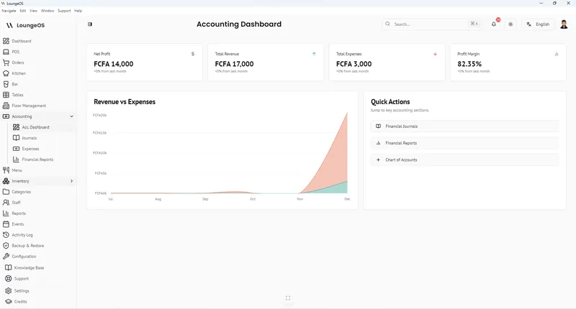This screenshot has height=309, width=576.
Task: Click the 82.35% profit margin value
Action: point(469,64)
